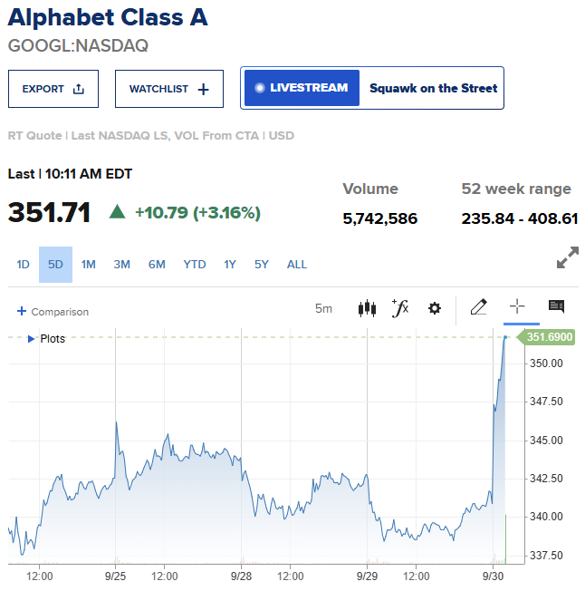Select the YTD range tab
This screenshot has width=585, height=591.
[x=195, y=265]
